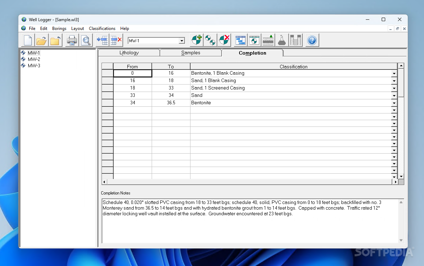Click the two-circles boring toolbar icon
Image resolution: width=424 pixels, height=266 pixels.
(x=210, y=41)
